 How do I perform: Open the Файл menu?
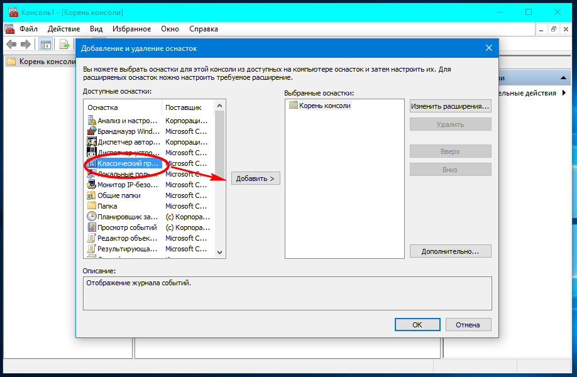point(28,29)
